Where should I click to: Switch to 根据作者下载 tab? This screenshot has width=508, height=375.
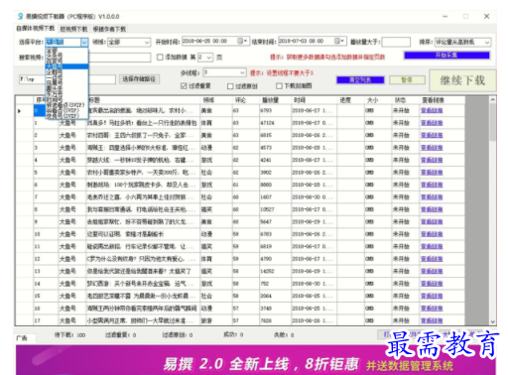point(109,29)
